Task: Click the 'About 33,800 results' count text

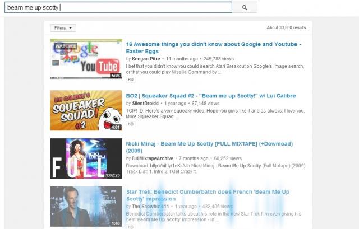Action: coord(286,27)
